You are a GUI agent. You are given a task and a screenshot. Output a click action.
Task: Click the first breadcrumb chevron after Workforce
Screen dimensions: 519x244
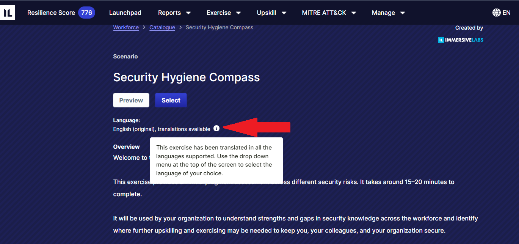pos(144,28)
